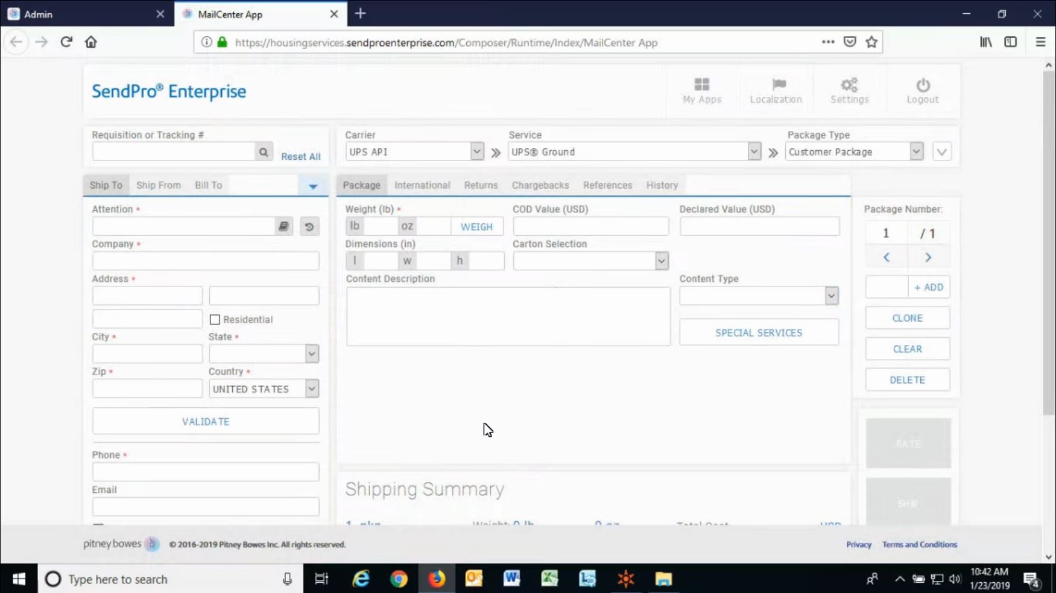The height and width of the screenshot is (593, 1056).
Task: Click the Logout power icon
Action: coord(923,85)
